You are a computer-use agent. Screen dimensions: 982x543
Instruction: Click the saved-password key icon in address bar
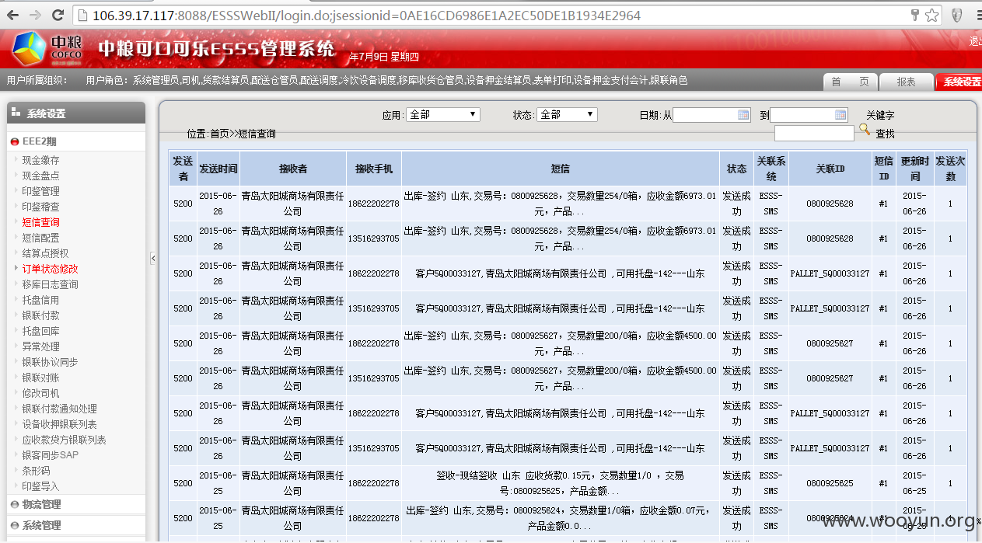click(914, 15)
